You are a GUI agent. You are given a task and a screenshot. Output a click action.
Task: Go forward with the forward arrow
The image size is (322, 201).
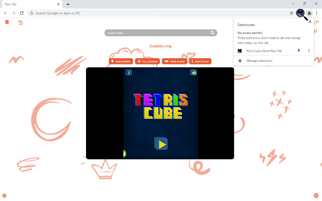coord(14,13)
